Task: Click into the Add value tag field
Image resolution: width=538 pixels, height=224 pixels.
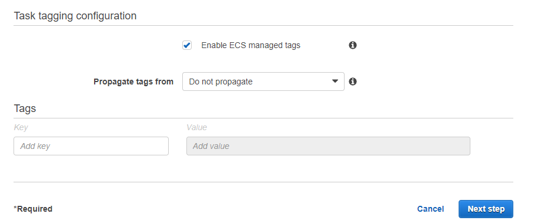Action: click(328, 146)
